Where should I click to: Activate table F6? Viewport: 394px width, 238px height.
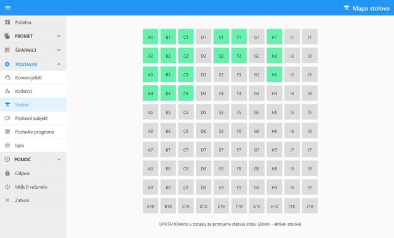pos(239,131)
